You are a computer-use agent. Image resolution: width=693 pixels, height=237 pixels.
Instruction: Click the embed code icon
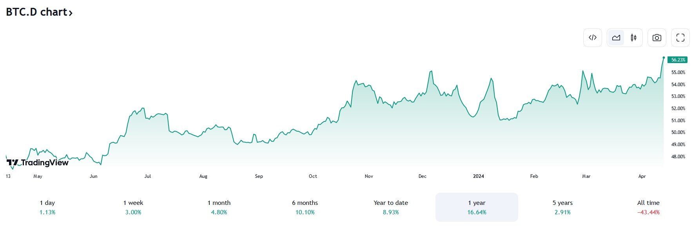[592, 38]
